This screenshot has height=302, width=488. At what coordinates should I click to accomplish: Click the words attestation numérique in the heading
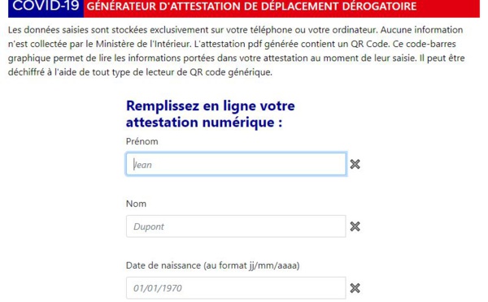point(200,122)
